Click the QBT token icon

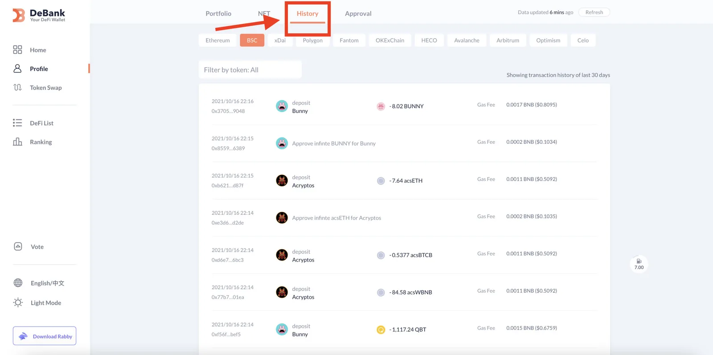click(x=381, y=330)
